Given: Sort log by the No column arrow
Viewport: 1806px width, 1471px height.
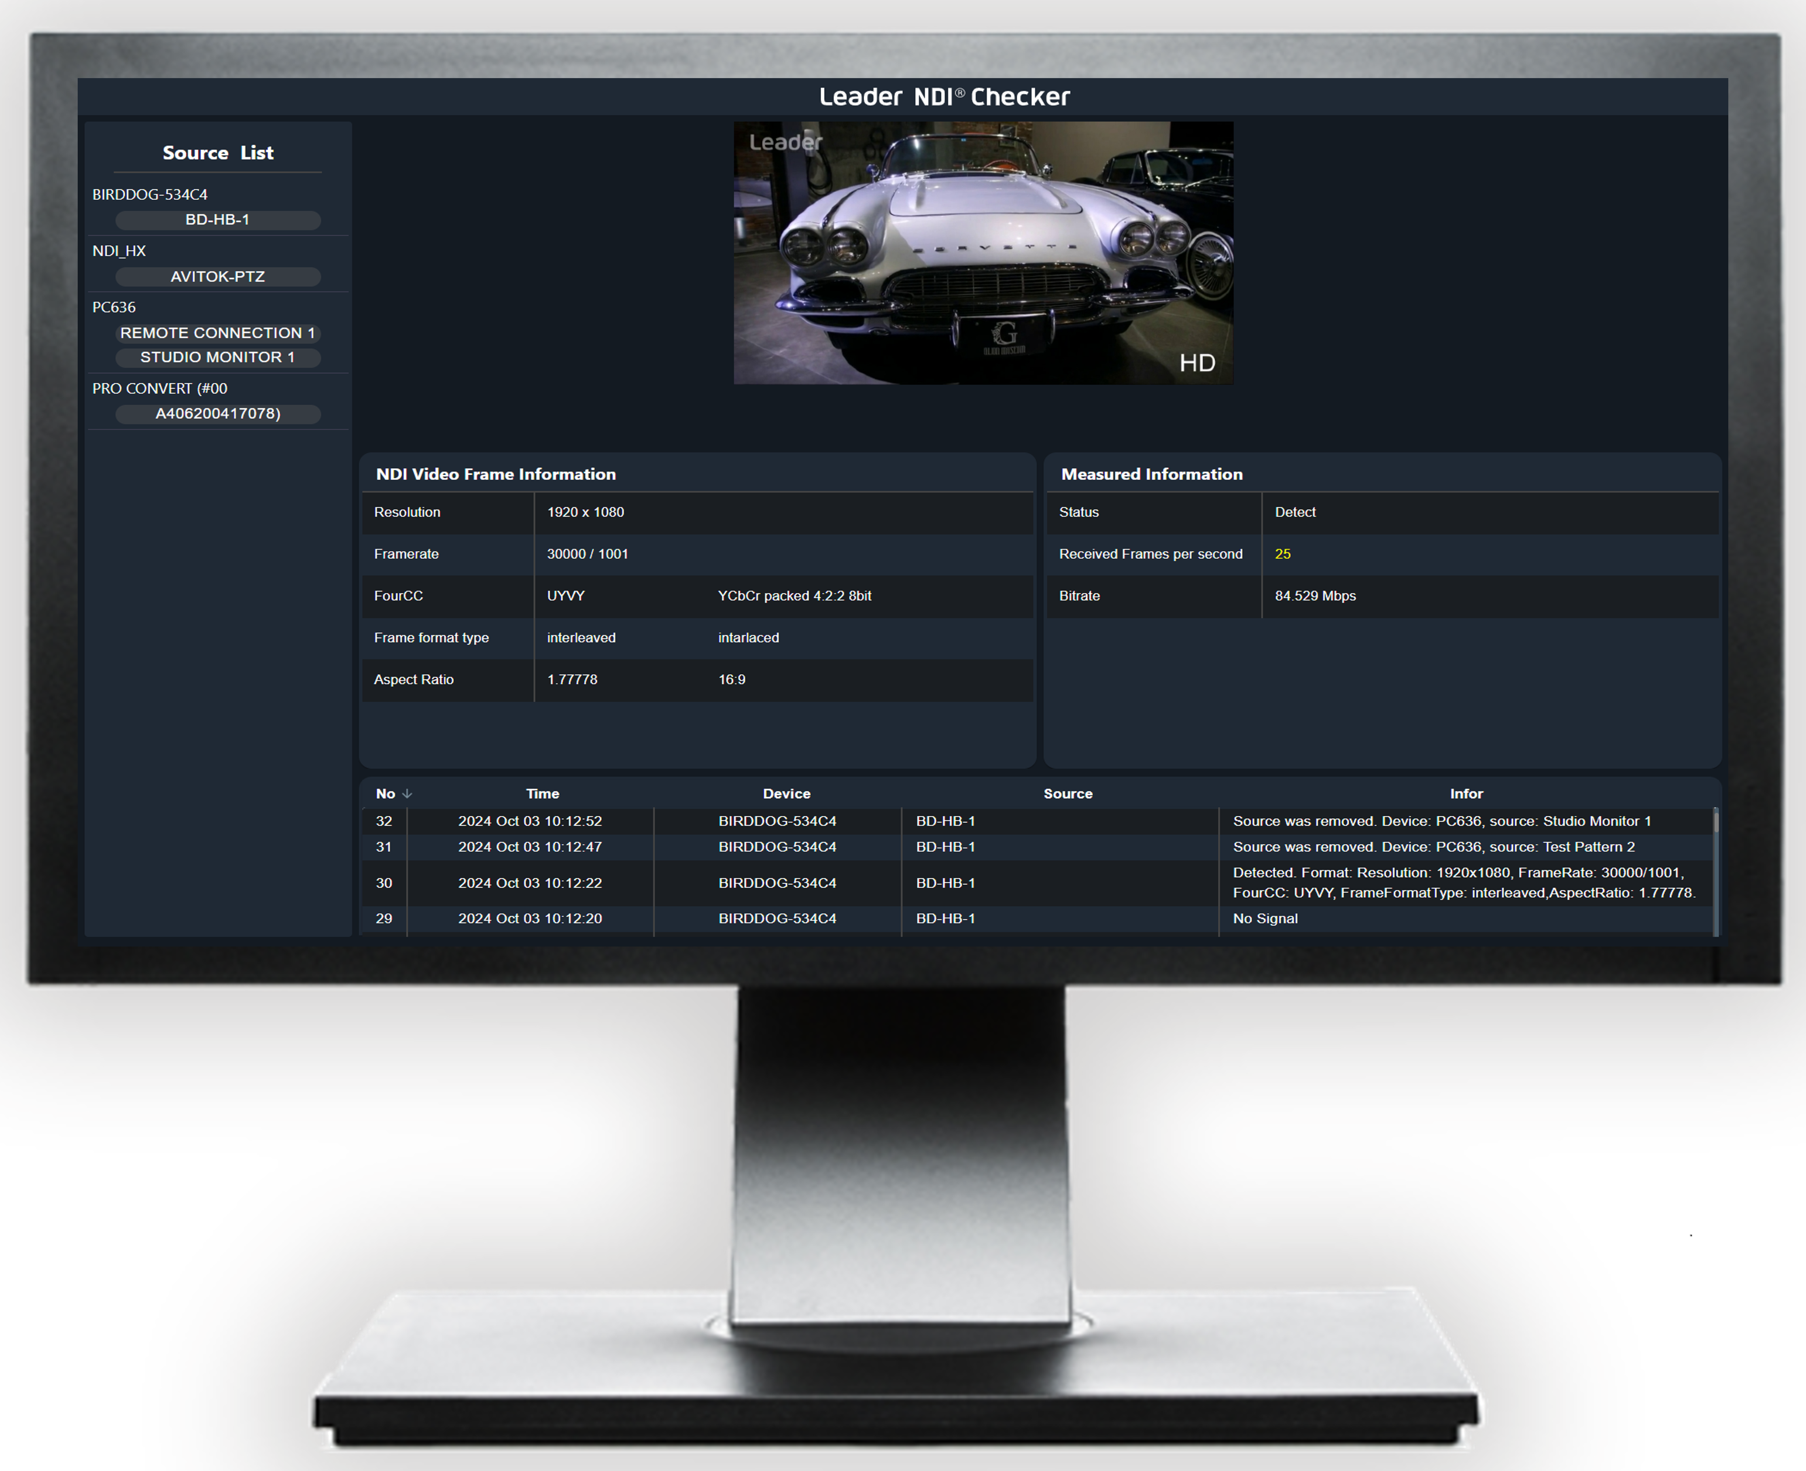Looking at the screenshot, I should (407, 794).
